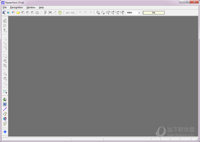Click the second toolbar icon with blue arrow
Screen dimensions: 200x142
pos(9,12)
